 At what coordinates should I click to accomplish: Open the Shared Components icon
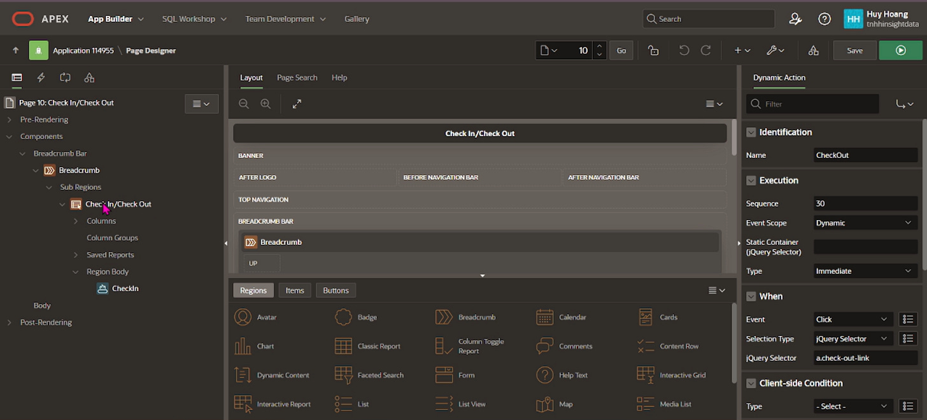[x=813, y=50]
